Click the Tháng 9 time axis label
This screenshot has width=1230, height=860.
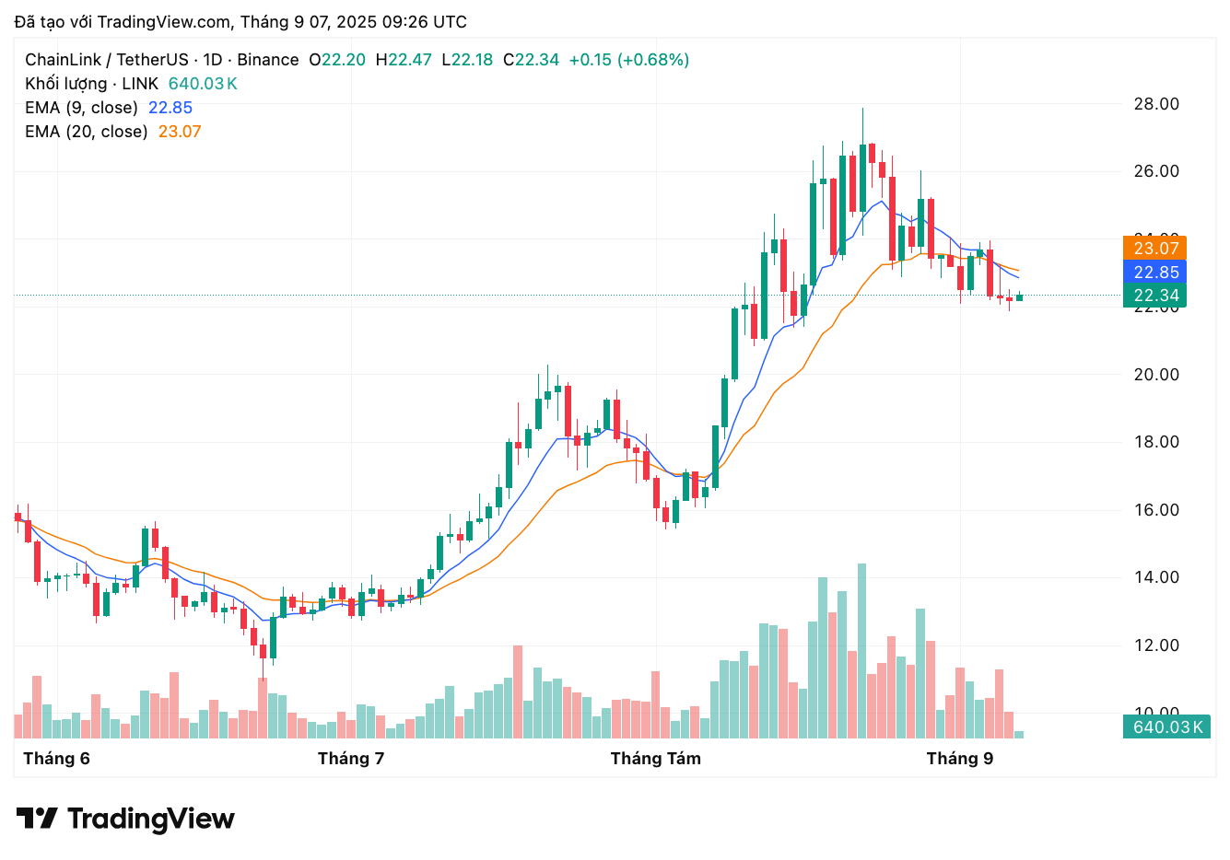coord(959,759)
